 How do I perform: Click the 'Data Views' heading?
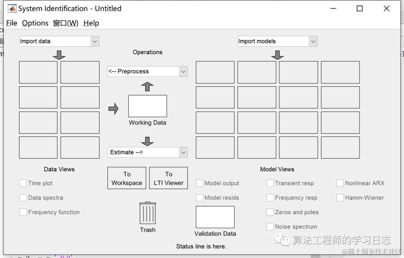tap(59, 169)
